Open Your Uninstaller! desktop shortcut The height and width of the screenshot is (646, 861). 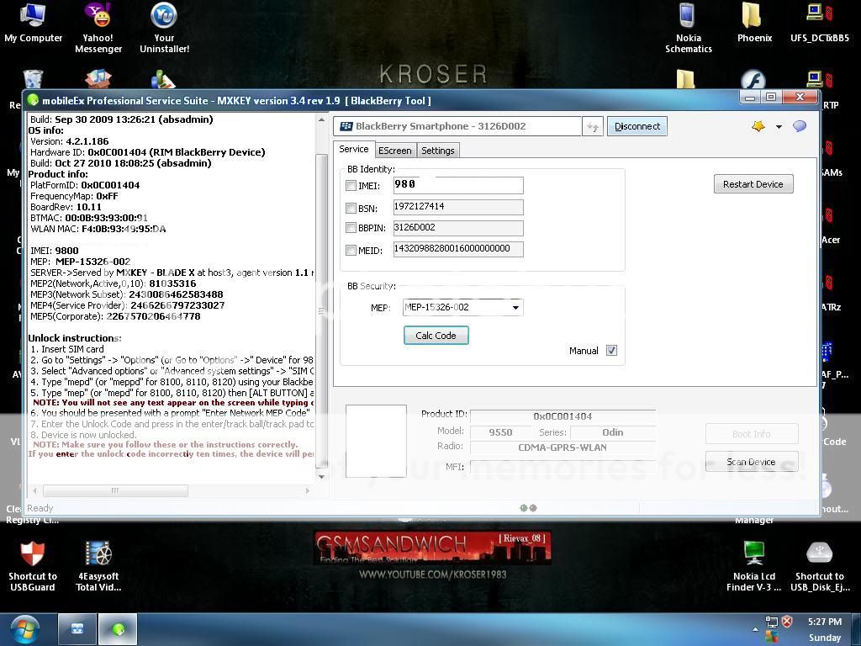(x=164, y=28)
